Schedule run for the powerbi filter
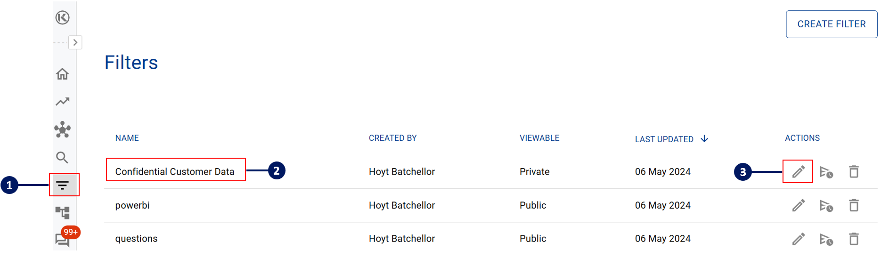 [x=826, y=205]
